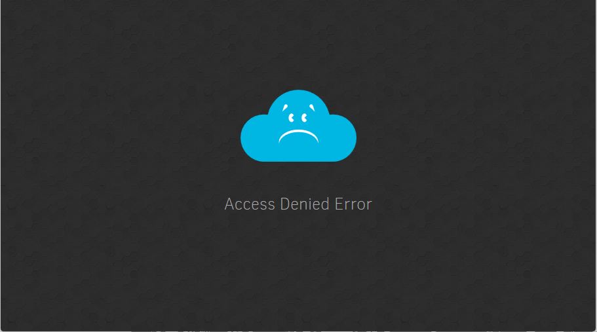Click the right lobe of the cloud
The width and height of the screenshot is (597, 332).
(340, 138)
